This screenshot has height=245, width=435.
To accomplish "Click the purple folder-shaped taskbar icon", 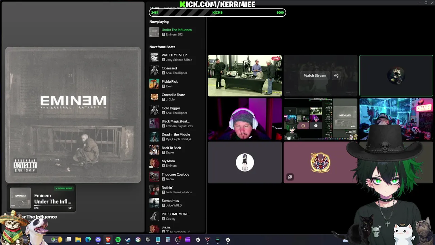I will coord(188,240).
